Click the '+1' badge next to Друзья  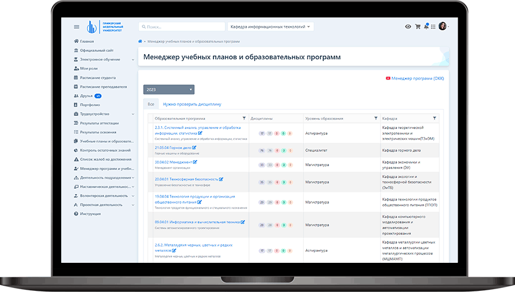pyautogui.click(x=98, y=96)
